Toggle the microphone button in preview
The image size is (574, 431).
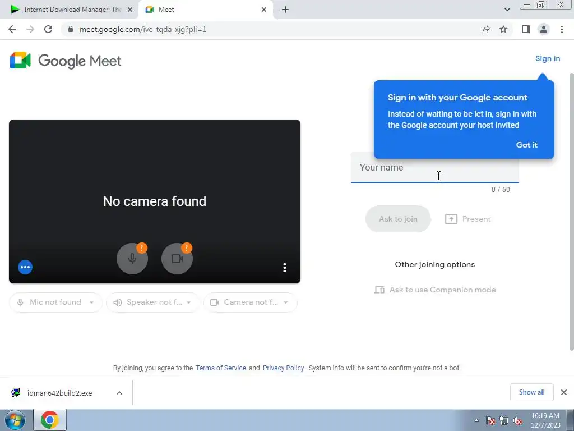[132, 258]
